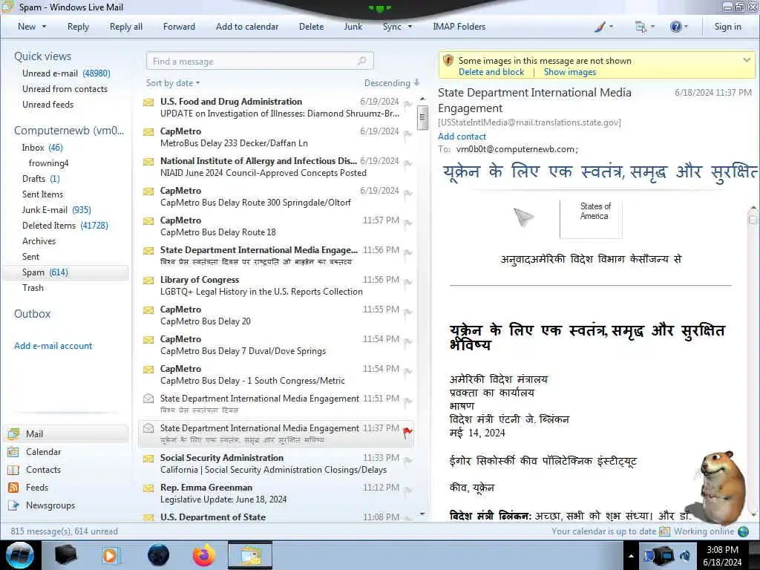Screen dimensions: 760x570
Task: Click opened envelope icon of 11:51 PM State Department message
Action: 148,399
